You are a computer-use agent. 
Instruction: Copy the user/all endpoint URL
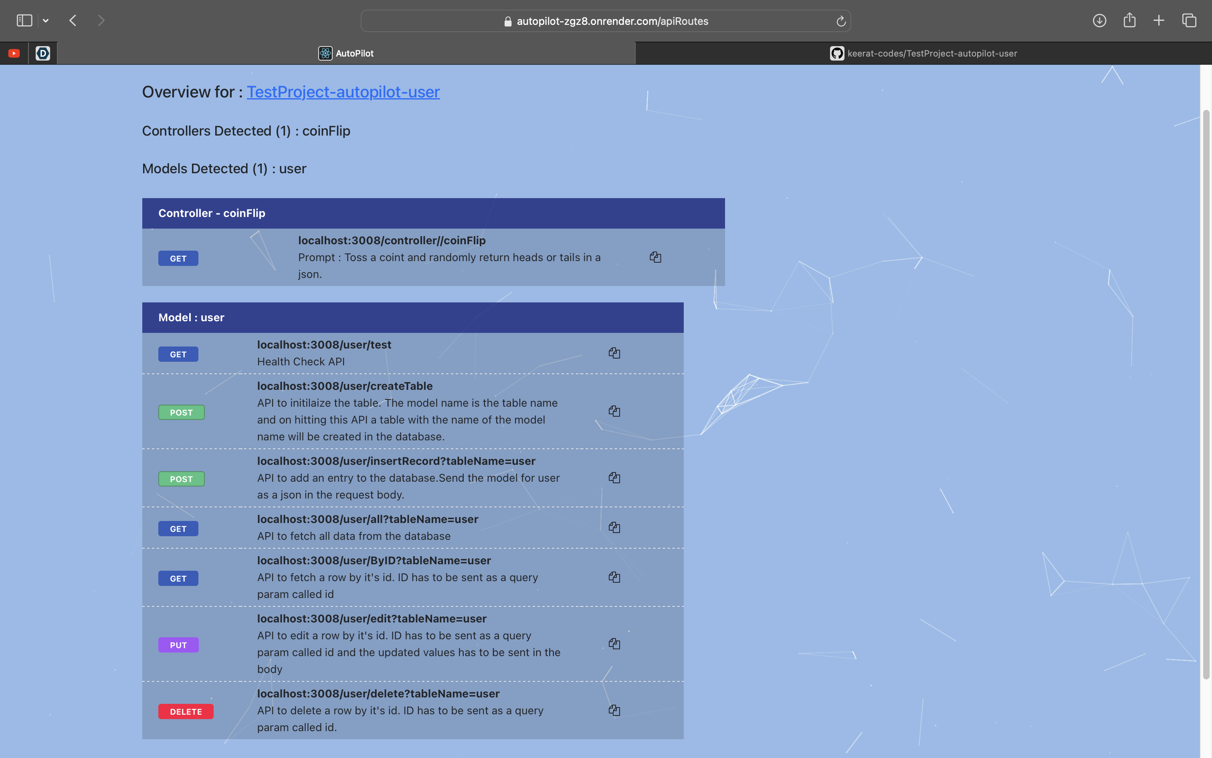(614, 527)
